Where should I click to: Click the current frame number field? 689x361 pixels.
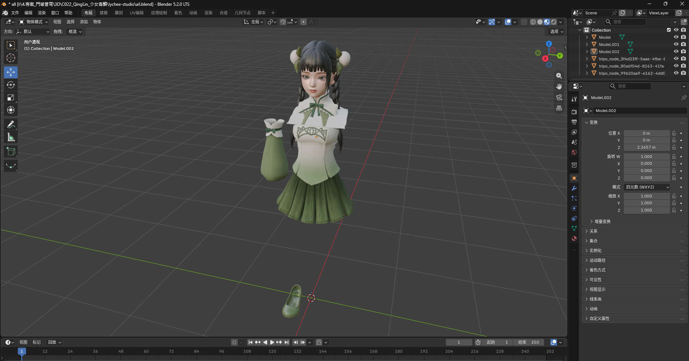[459, 342]
